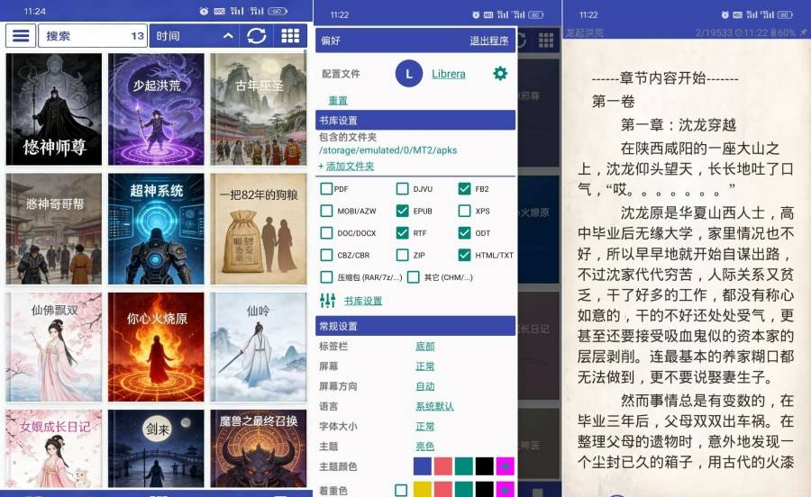Screen dimensions: 811x497
Task: Open the Librera profile link
Action: pos(449,74)
